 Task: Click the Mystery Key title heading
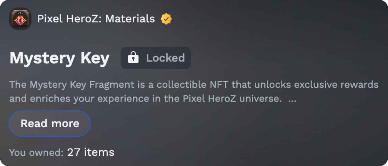click(60, 58)
